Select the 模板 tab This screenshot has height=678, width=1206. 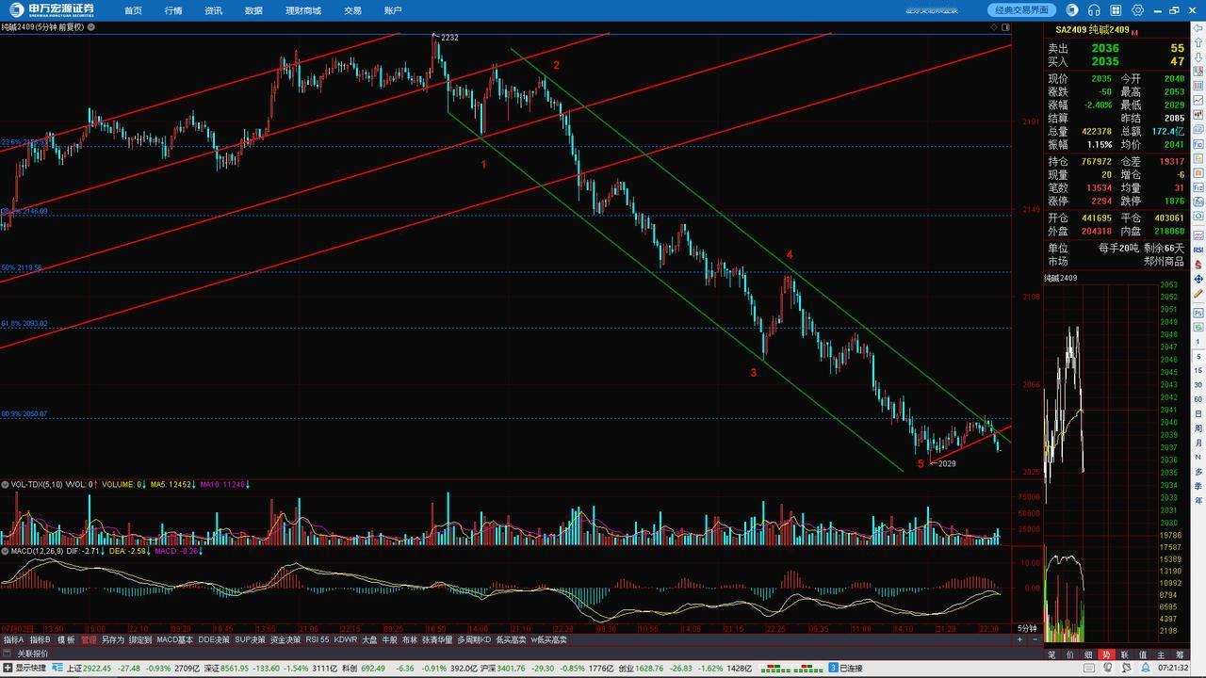coord(66,639)
